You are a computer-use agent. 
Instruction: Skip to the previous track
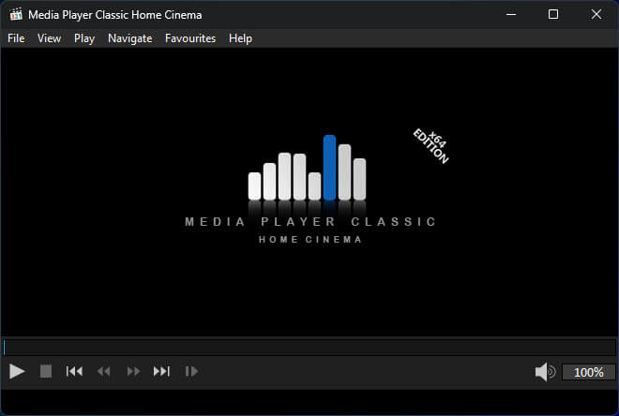74,372
